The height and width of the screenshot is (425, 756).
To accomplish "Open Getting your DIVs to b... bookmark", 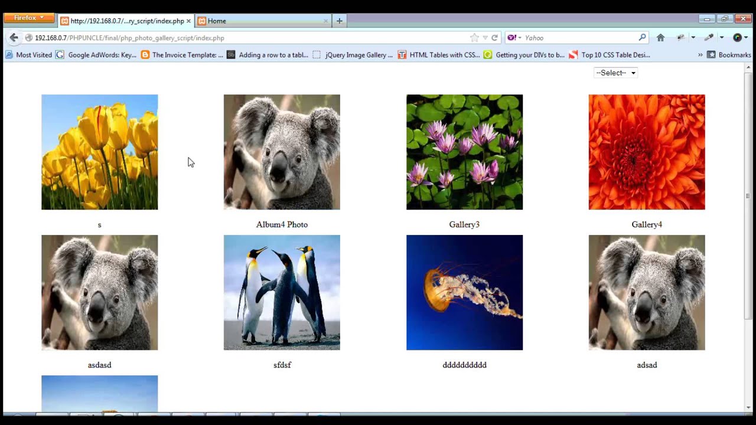I will [x=524, y=55].
